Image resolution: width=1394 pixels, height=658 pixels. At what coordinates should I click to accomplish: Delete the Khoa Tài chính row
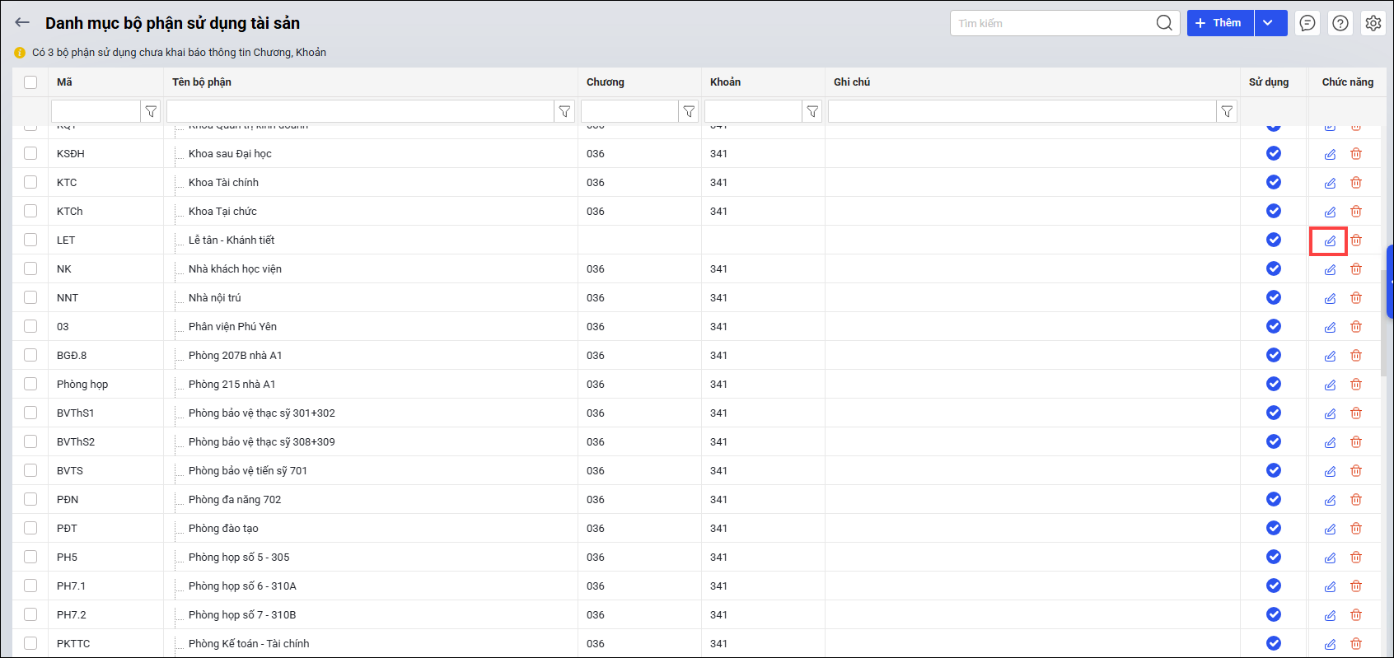pyautogui.click(x=1356, y=183)
